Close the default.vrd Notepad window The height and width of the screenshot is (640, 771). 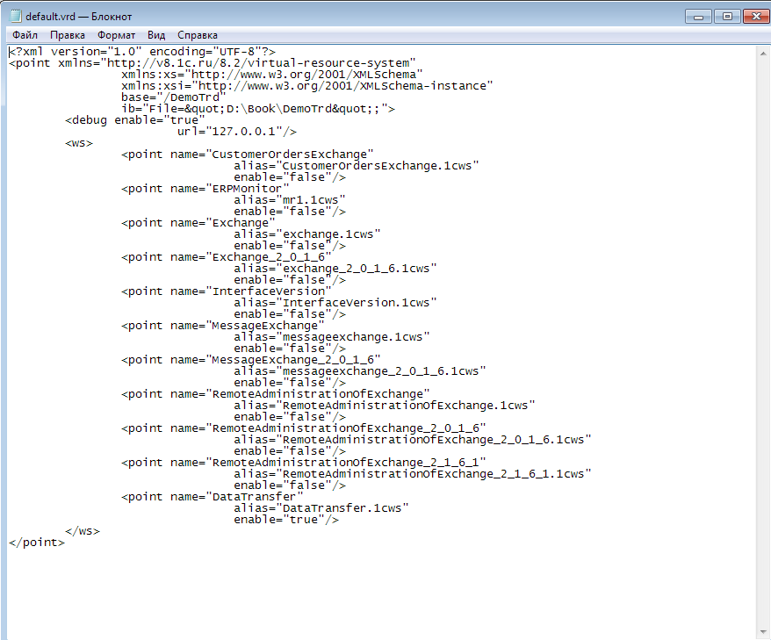coord(754,16)
